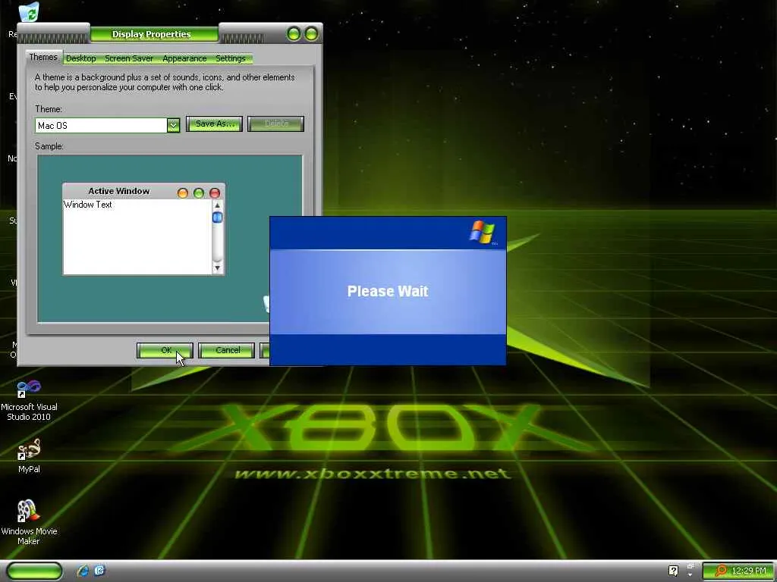Launch the MyPal desktop shortcut
777x582 pixels.
[x=29, y=455]
